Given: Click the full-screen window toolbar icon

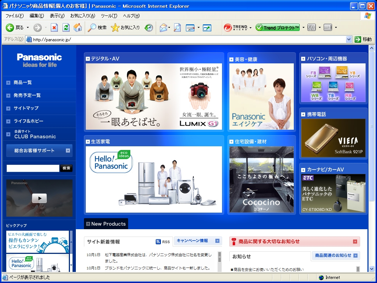Looking at the screenshot, I should (207, 28).
